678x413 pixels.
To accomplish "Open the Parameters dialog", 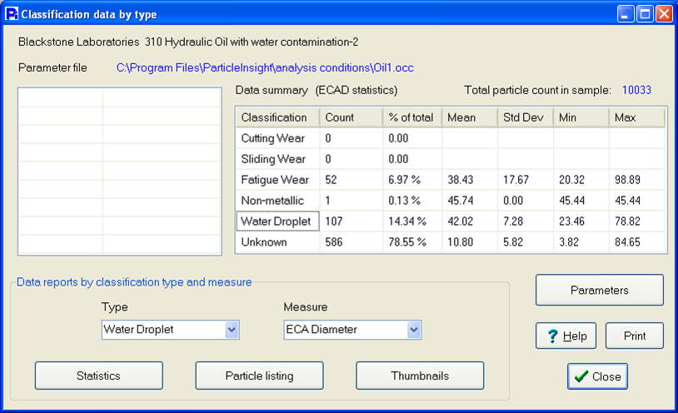I will point(599,291).
